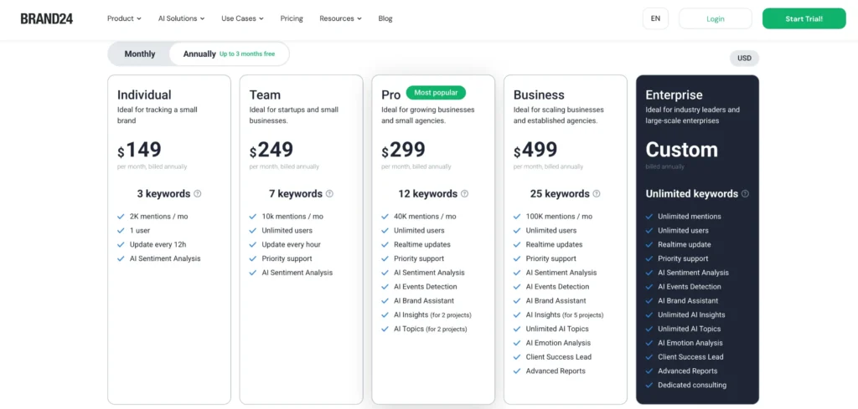Open the info icon next to 25 keywords

(x=597, y=194)
